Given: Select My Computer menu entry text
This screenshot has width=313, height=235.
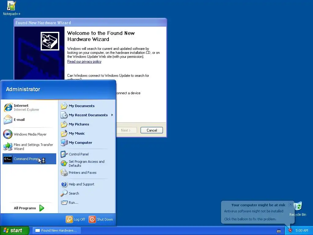Looking at the screenshot, I should tap(80, 143).
